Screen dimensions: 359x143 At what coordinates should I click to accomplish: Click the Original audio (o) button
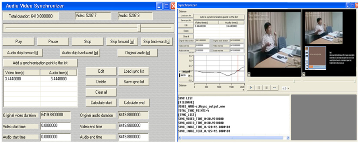click(x=137, y=53)
